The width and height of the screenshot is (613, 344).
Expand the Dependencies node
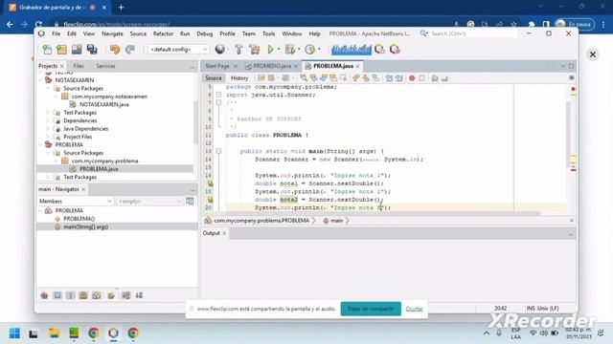click(49, 120)
